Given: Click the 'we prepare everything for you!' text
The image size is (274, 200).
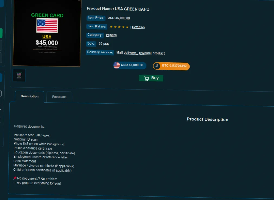Looking at the screenshot, I should point(39,183).
